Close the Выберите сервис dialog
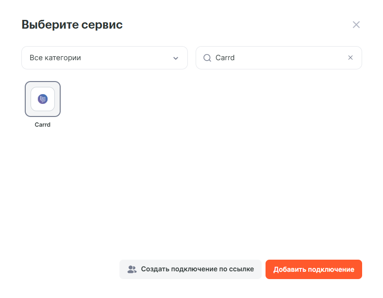This screenshot has height=298, width=383. point(356,25)
